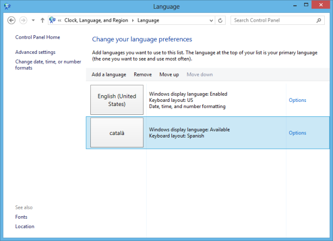Go up one level with the Up arrow
This screenshot has width=333, height=241.
[42, 20]
